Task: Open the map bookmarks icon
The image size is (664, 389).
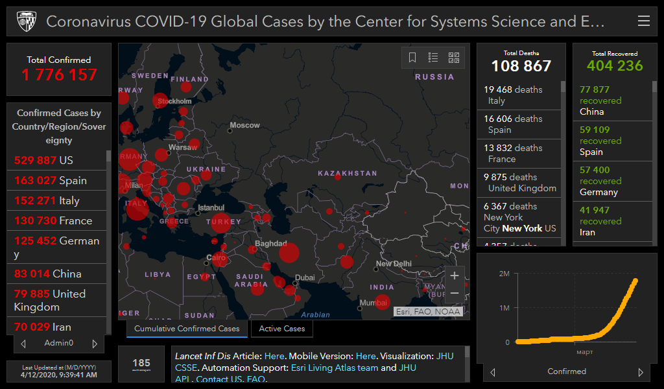Action: pos(412,58)
